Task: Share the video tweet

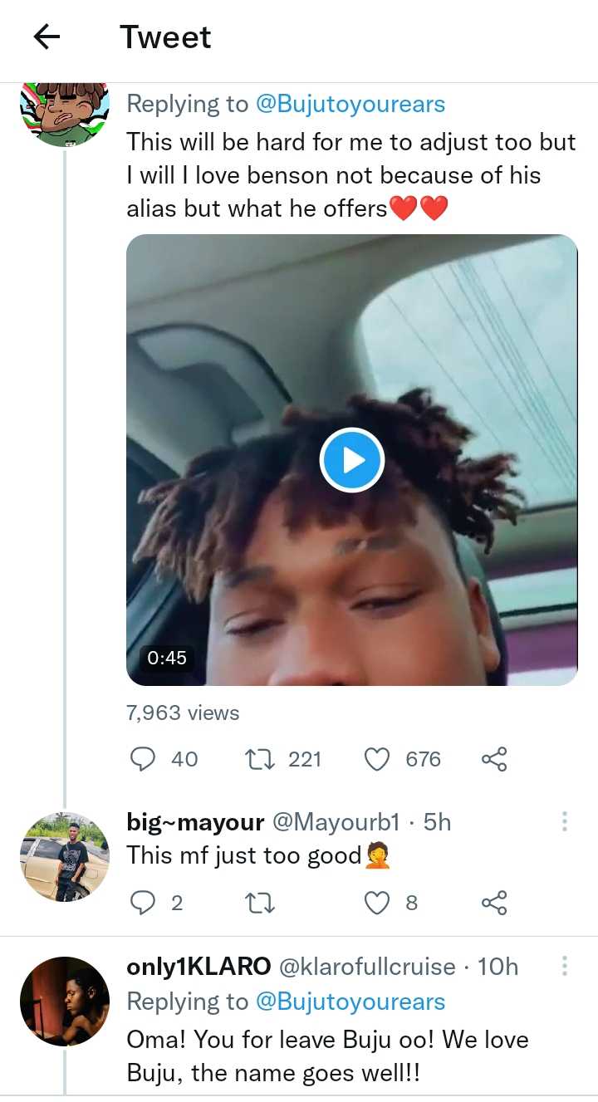Action: click(x=494, y=759)
